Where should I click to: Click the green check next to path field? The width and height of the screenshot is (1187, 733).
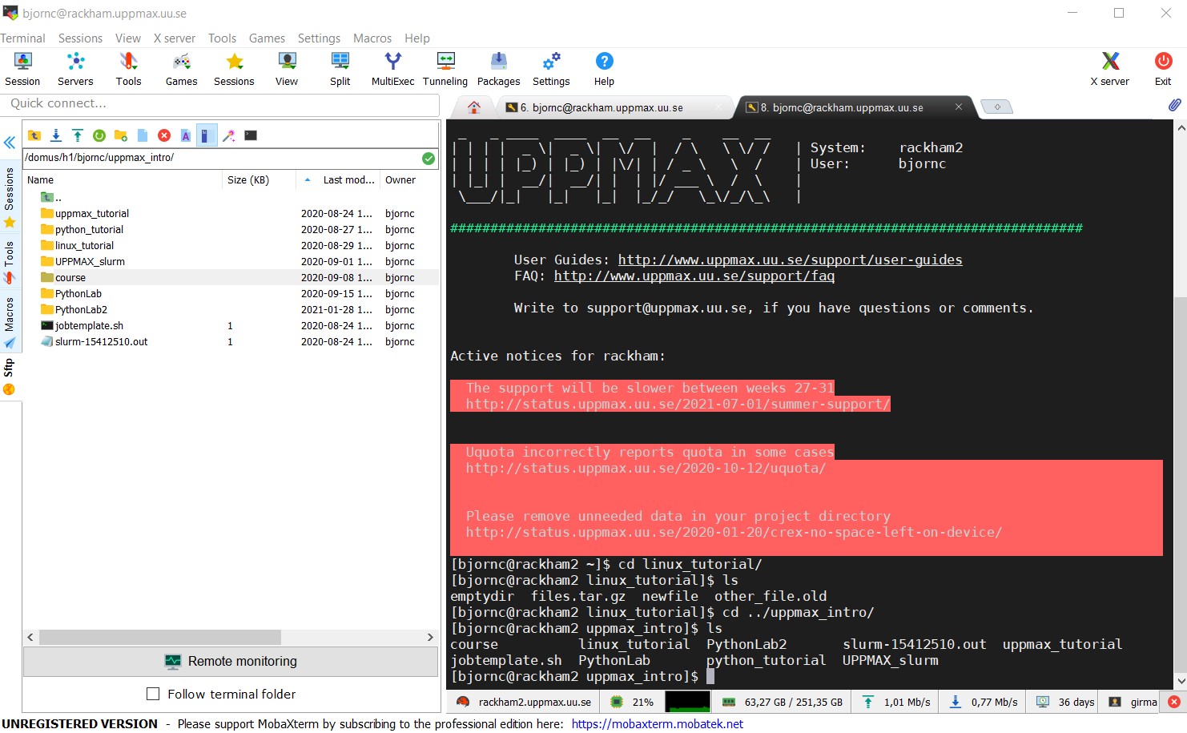(429, 158)
